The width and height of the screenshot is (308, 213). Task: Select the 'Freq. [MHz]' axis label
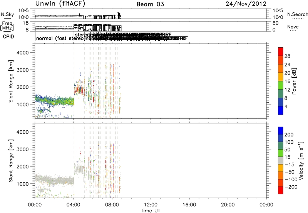tap(7, 26)
